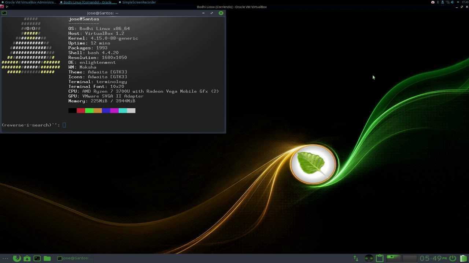This screenshot has height=263, width=469.
Task: Minimize the jose@Santos terminal window
Action: (x=203, y=13)
